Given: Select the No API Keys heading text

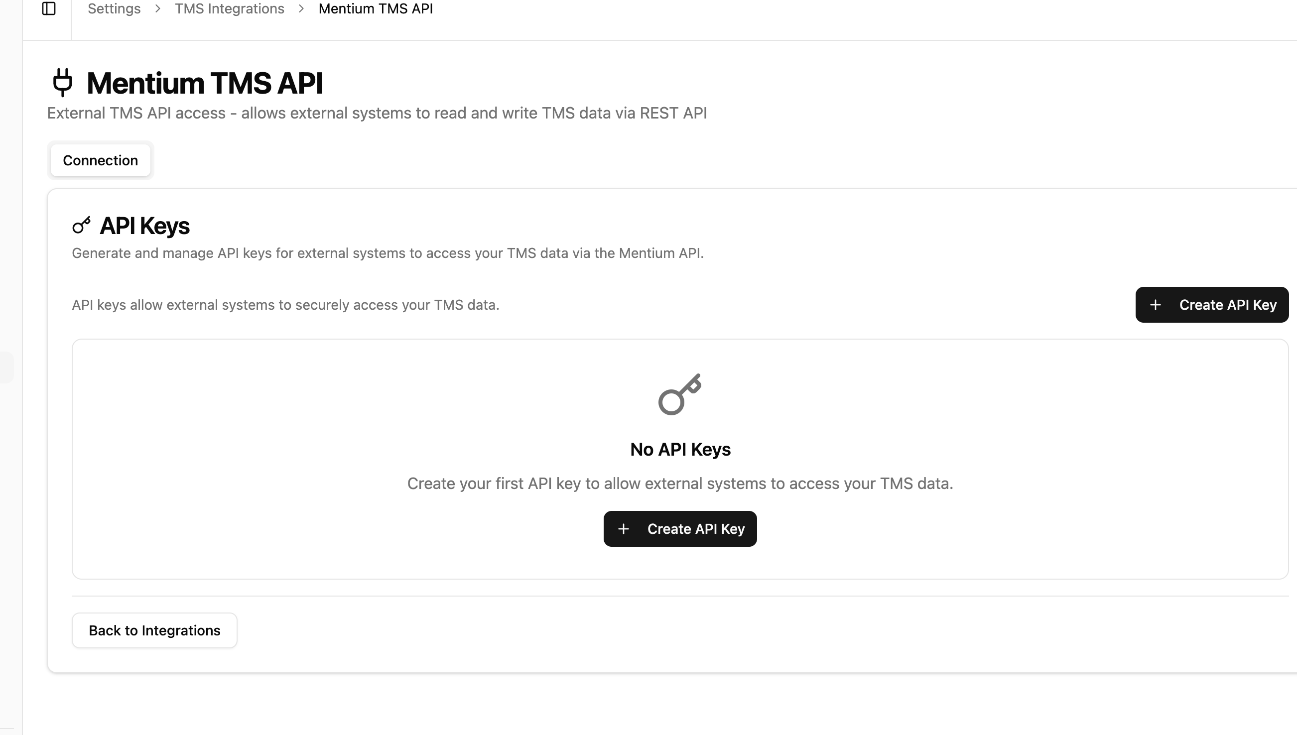Looking at the screenshot, I should pos(679,449).
